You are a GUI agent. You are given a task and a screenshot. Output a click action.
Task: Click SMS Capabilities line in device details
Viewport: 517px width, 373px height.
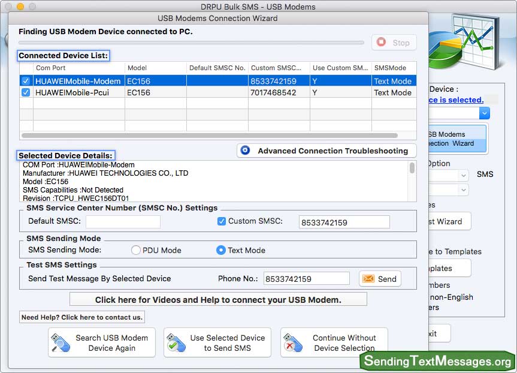pos(73,190)
